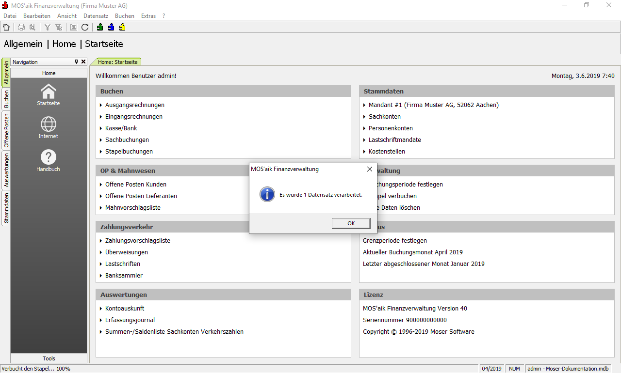
Task: Select the Stammdaten vertical tab
Action: point(6,208)
